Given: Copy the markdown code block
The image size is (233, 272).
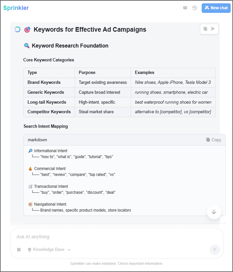Looking at the screenshot, I should coord(214,140).
